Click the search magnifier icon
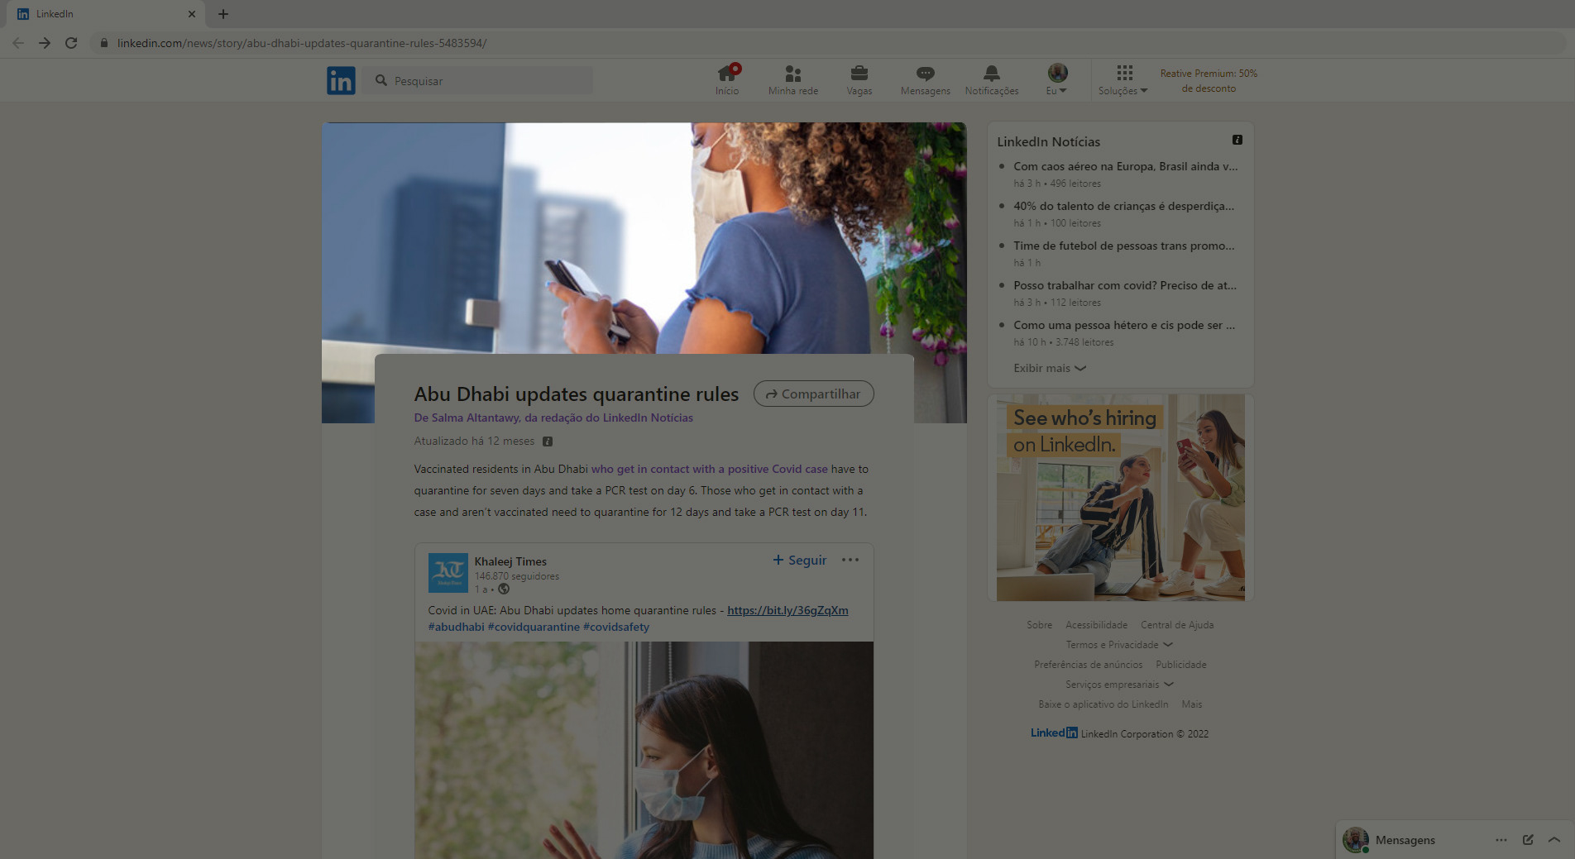The image size is (1575, 859). point(381,80)
